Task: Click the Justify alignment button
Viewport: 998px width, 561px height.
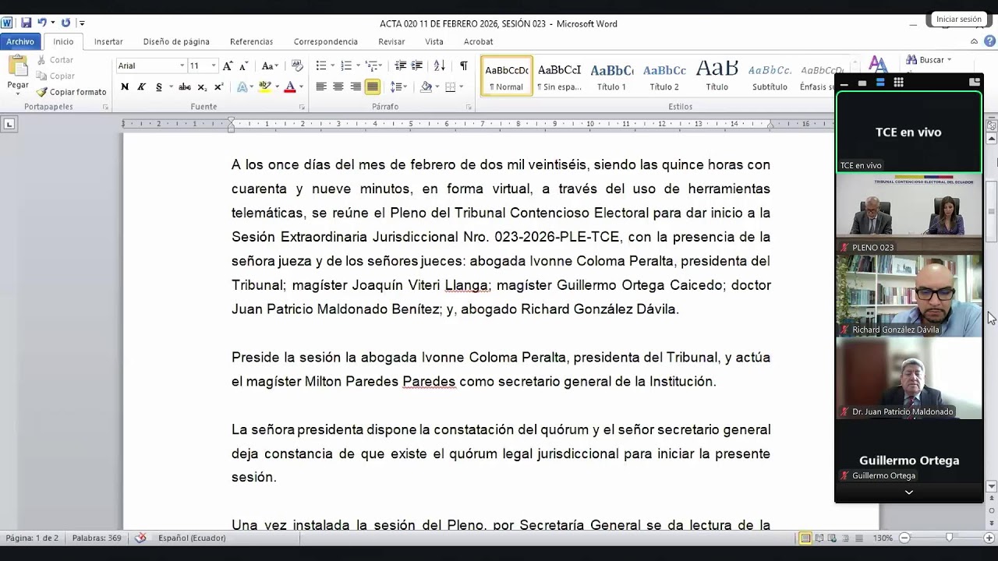Action: point(373,87)
